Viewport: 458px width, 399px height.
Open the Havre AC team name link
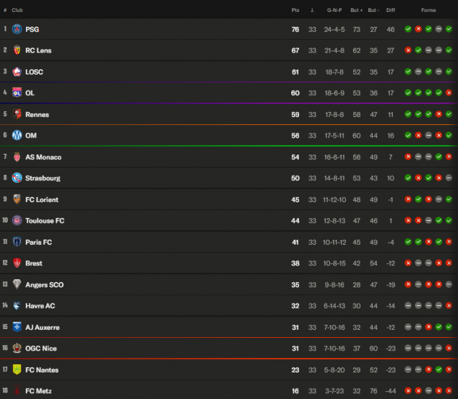(x=40, y=306)
